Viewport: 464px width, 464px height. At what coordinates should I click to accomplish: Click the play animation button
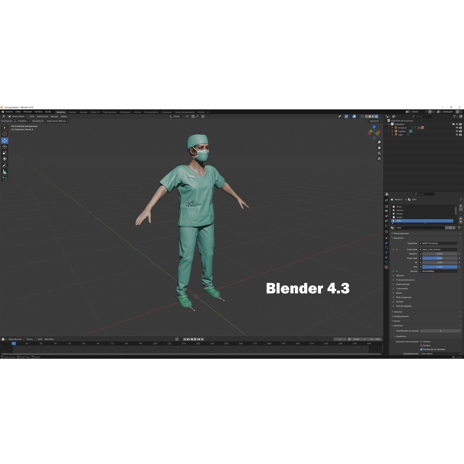[195, 339]
